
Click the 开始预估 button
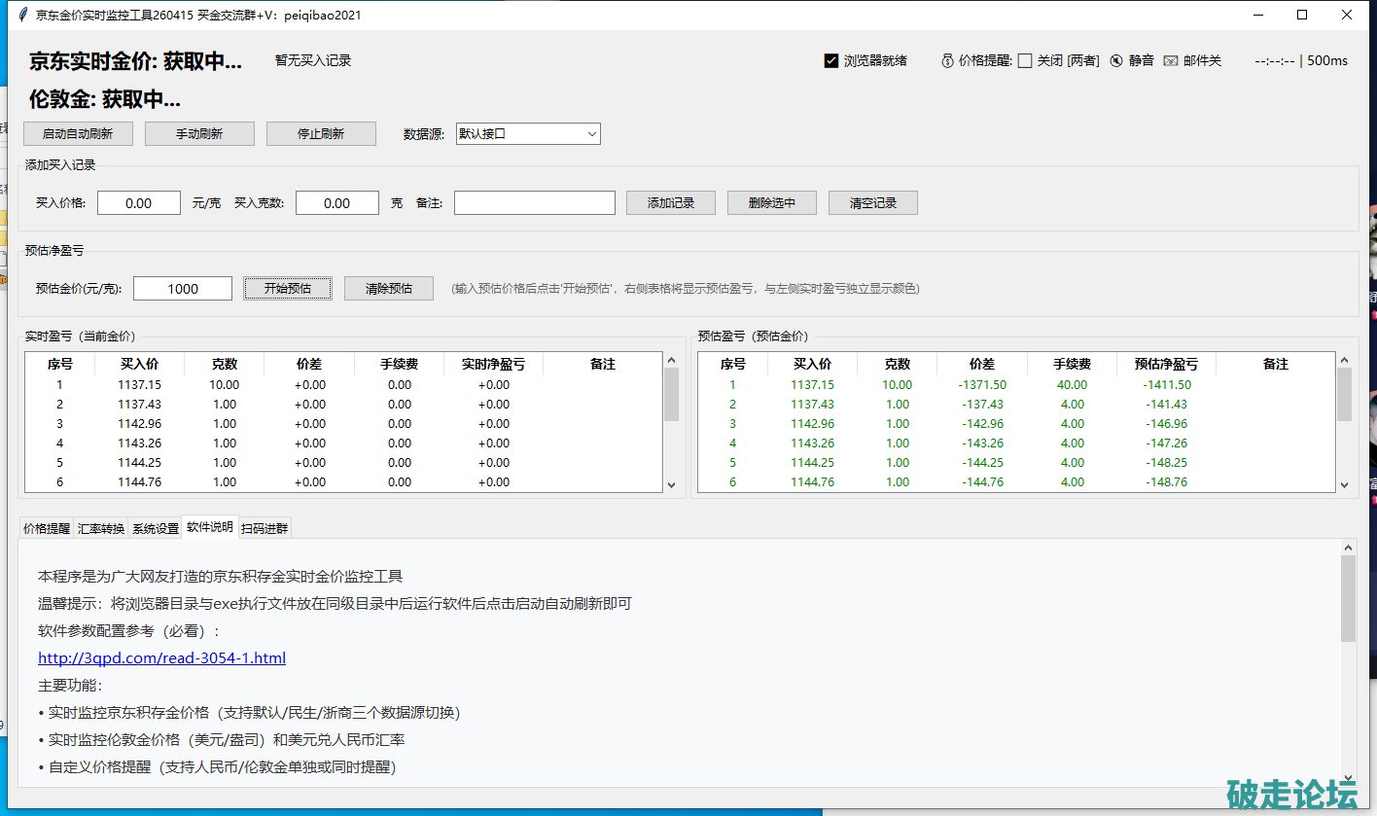[x=287, y=289]
